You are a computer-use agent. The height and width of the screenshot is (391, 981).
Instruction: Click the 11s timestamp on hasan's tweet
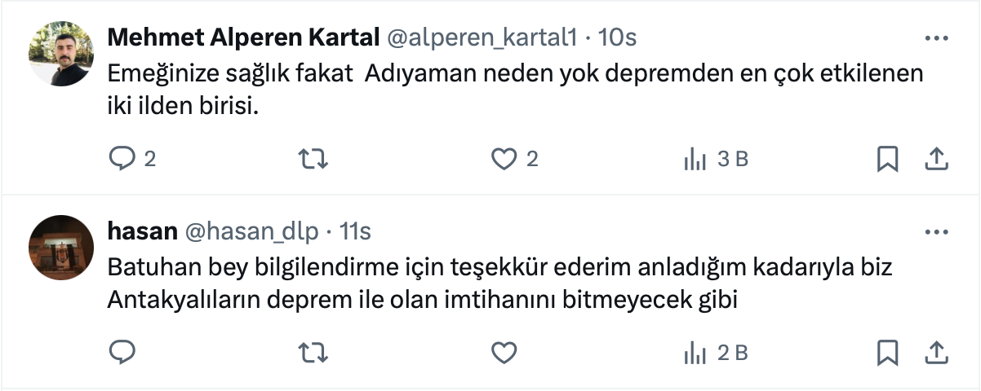pos(355,232)
